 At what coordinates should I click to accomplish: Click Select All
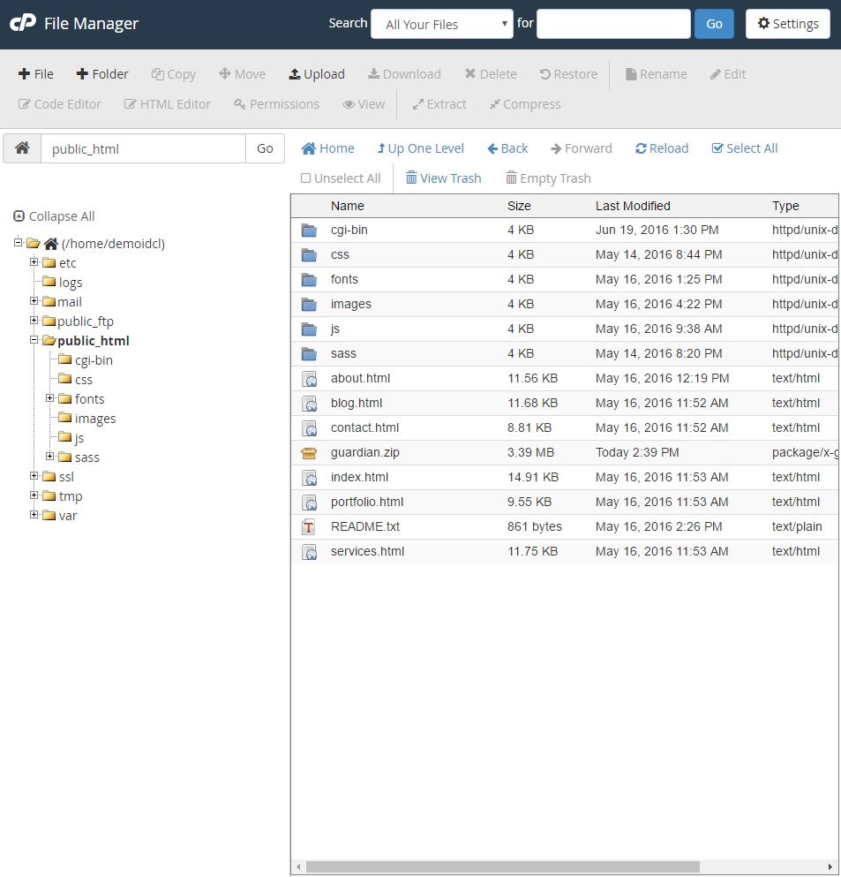(744, 148)
